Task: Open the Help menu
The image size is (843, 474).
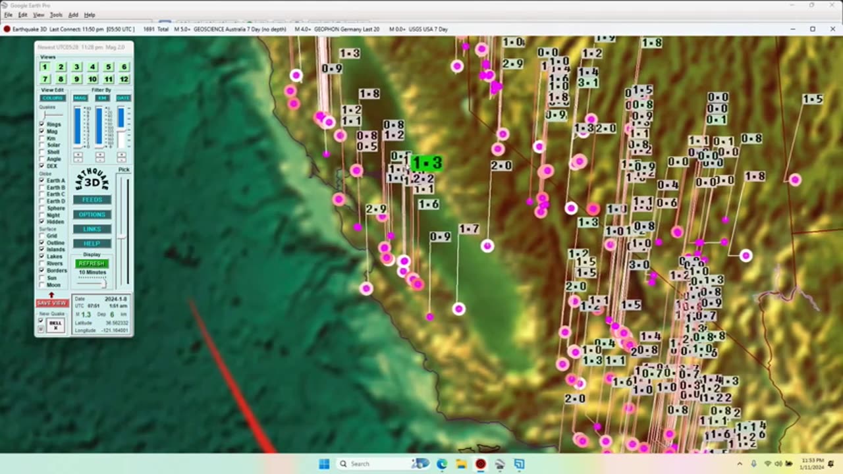Action: [x=90, y=14]
